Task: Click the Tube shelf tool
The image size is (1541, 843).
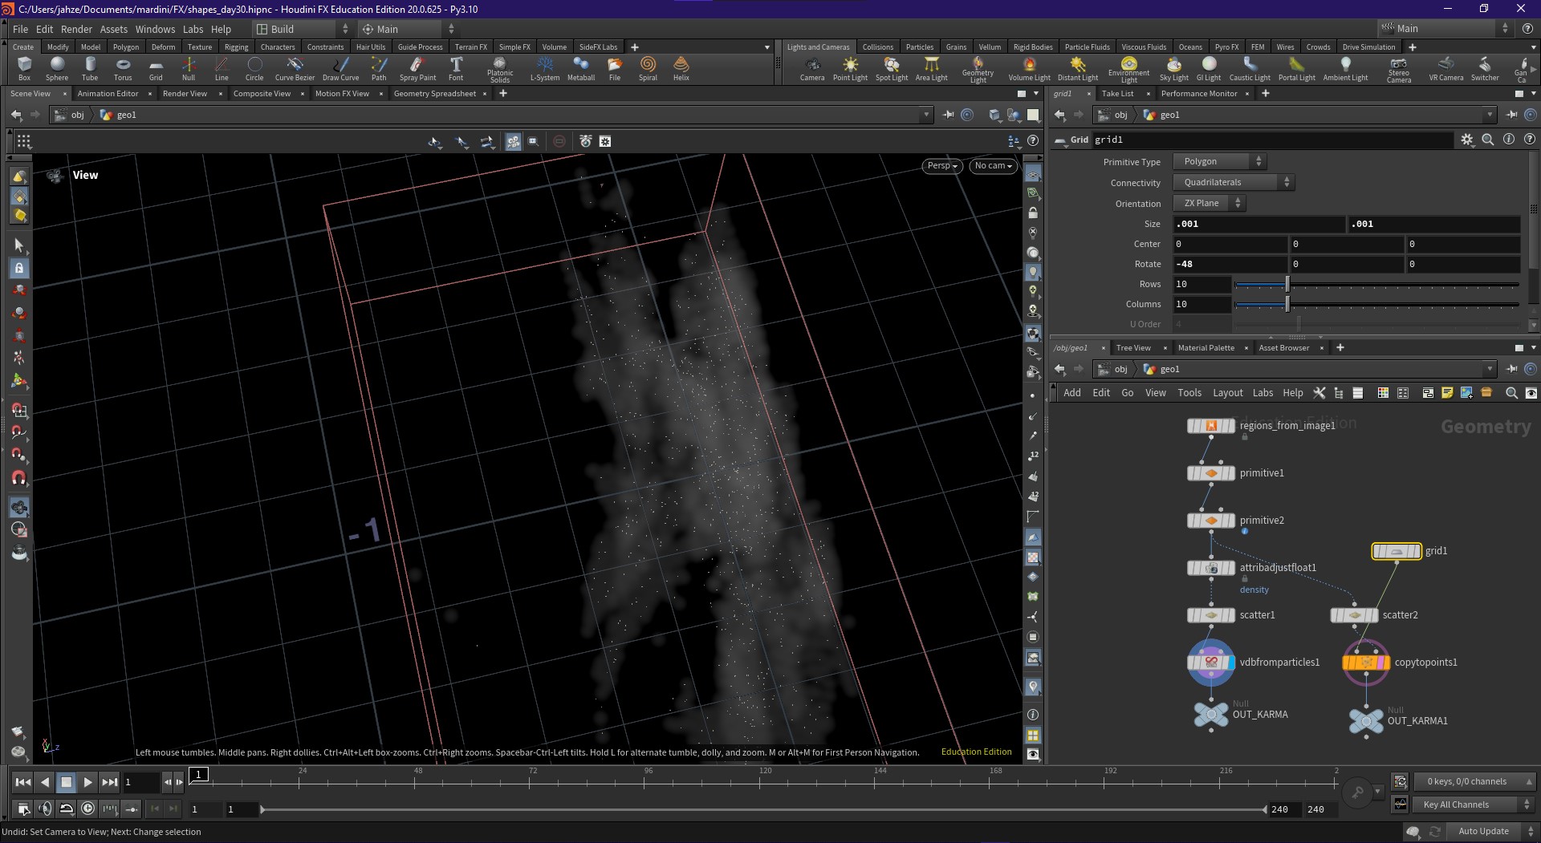Action: pos(90,69)
